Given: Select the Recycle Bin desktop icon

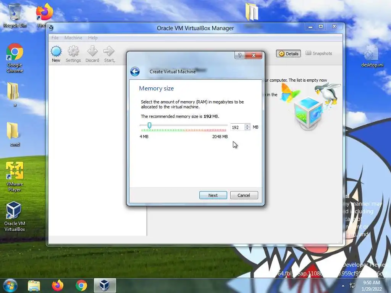Looking at the screenshot, I should coord(15,15).
